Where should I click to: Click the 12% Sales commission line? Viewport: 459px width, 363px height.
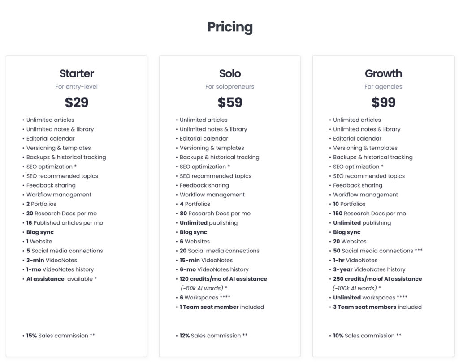[214, 336]
